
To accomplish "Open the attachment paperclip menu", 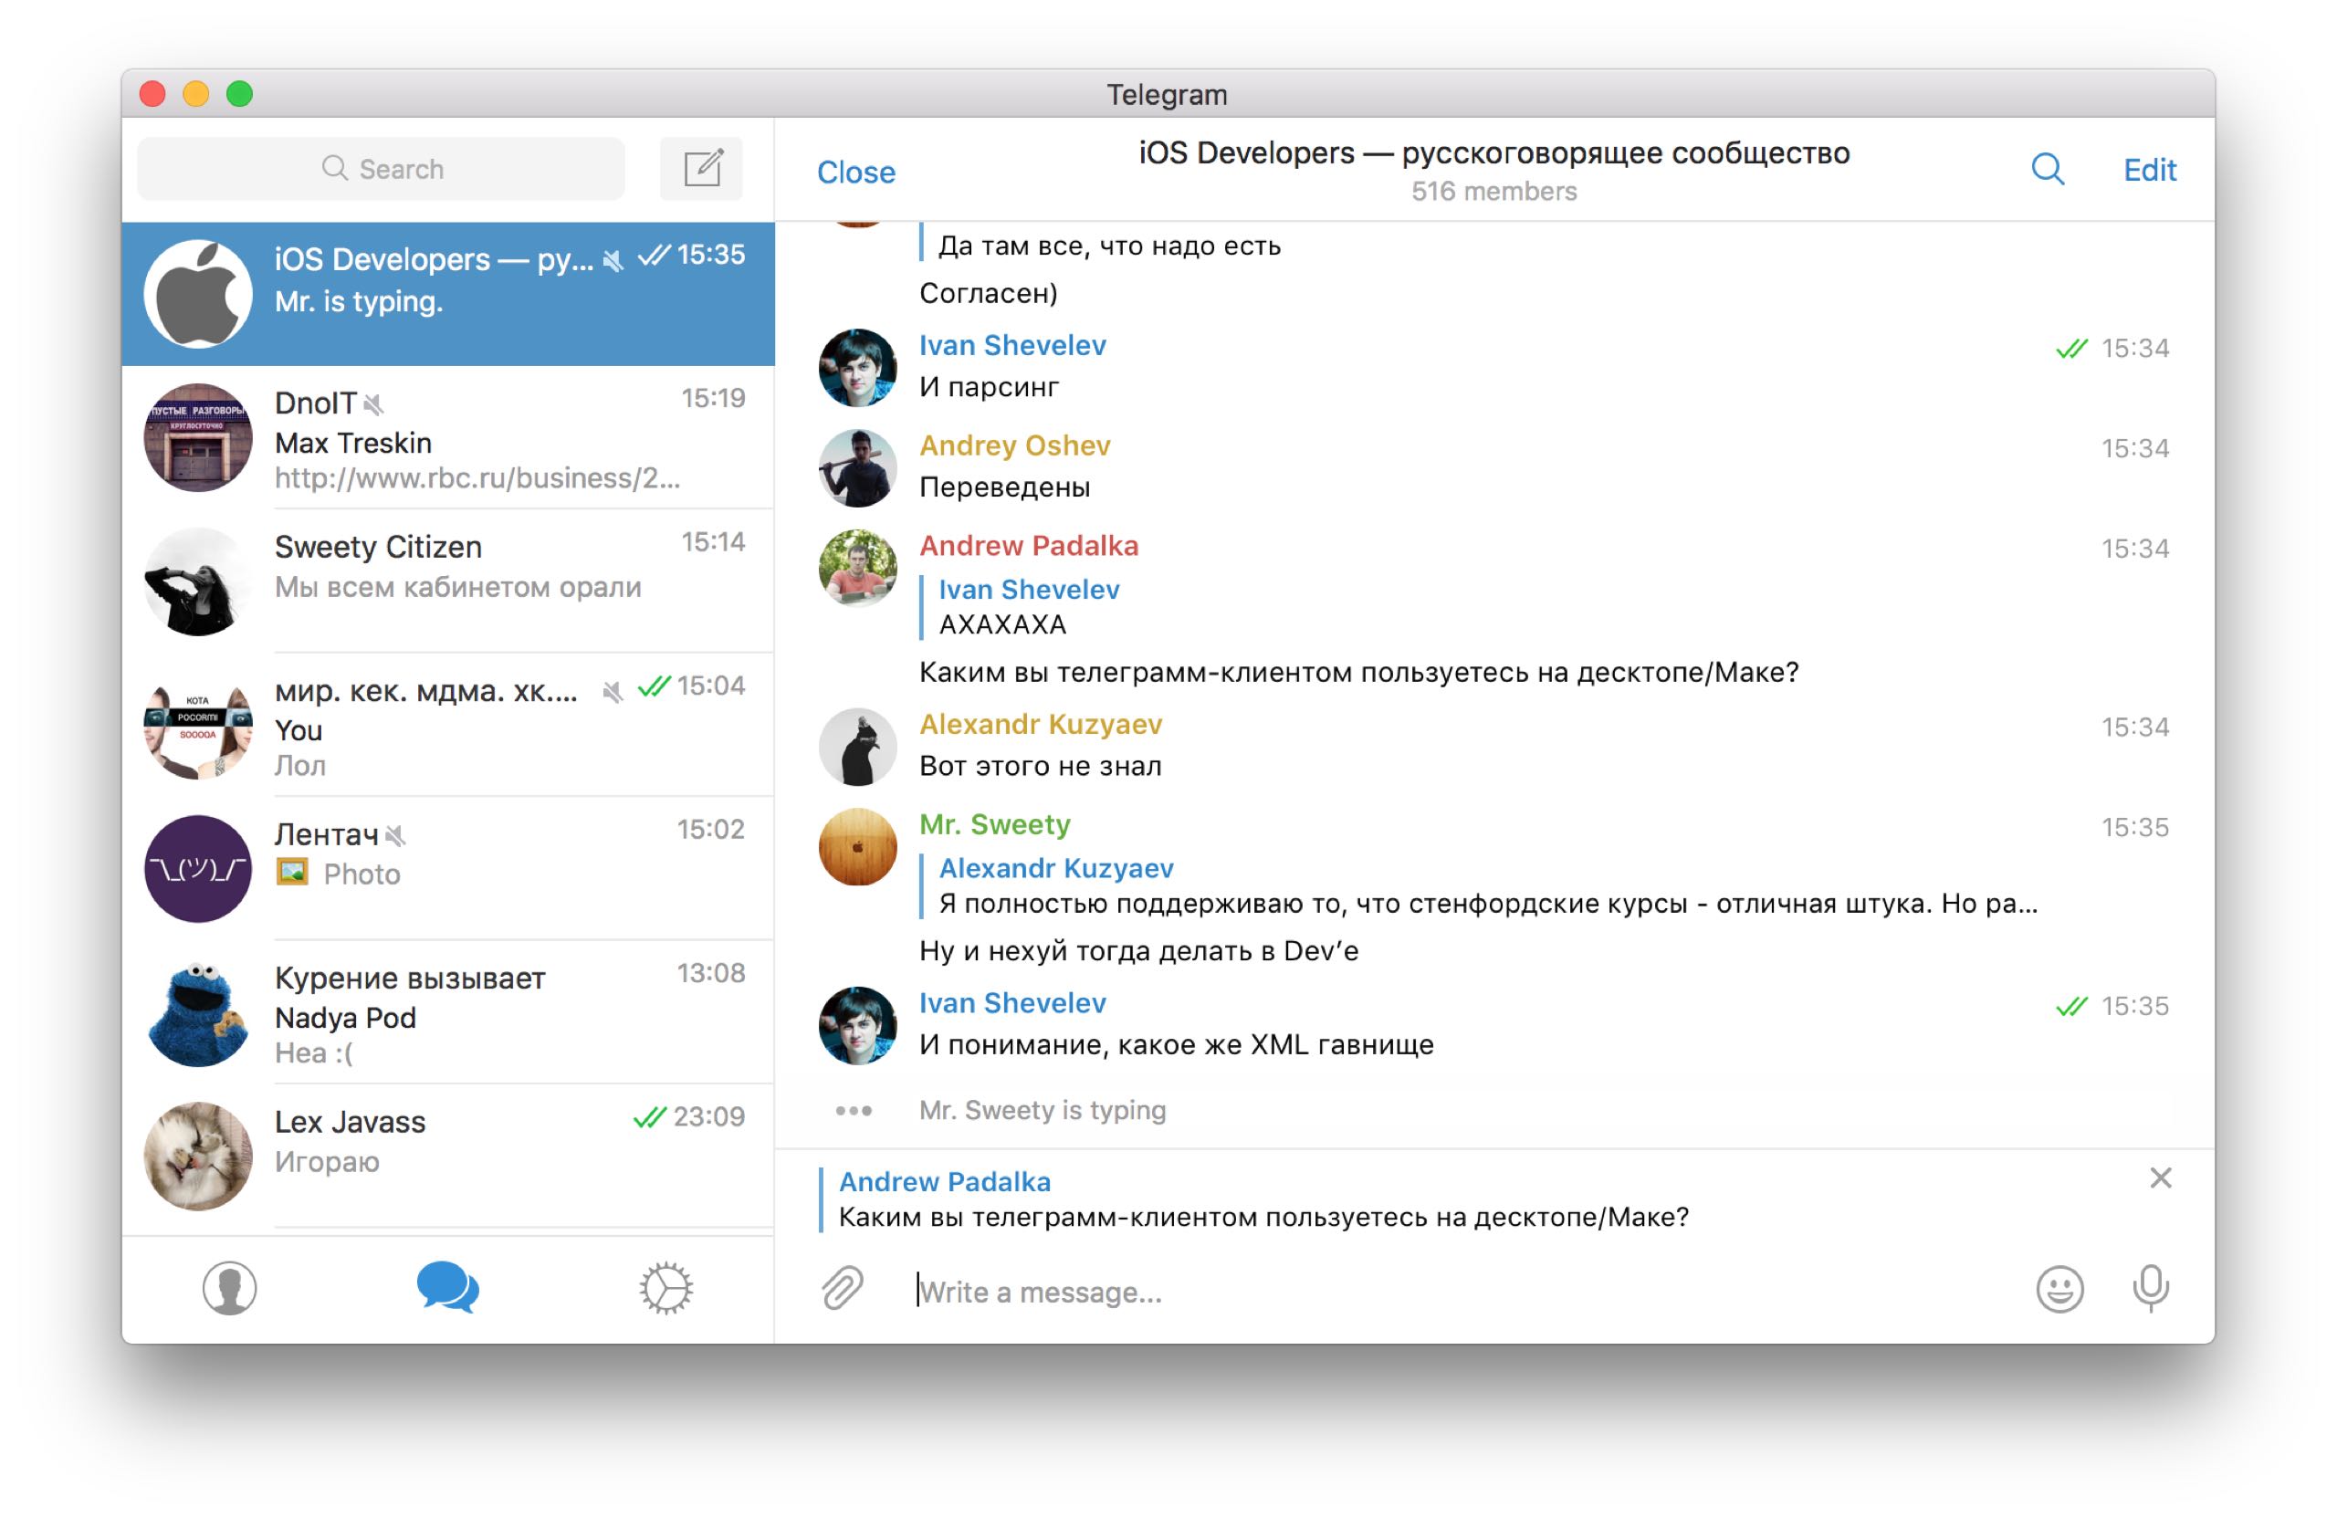I will [842, 1288].
